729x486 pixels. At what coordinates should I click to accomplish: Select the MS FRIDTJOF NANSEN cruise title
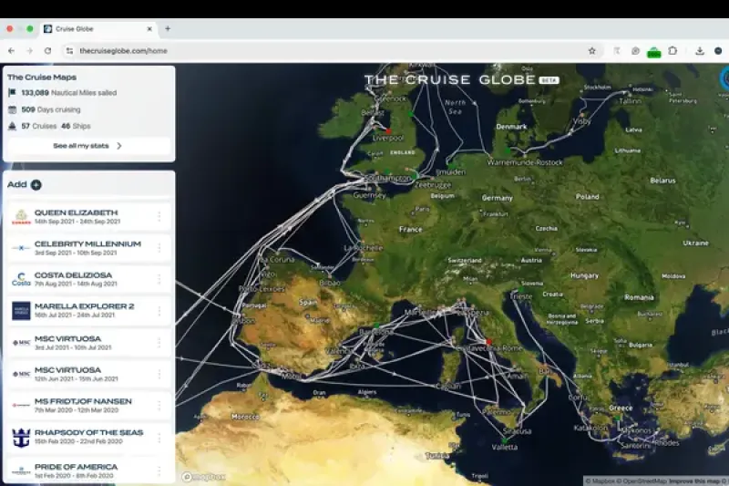click(x=83, y=401)
